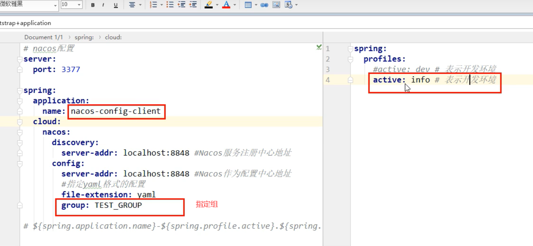
Task: Collapse the profiles: fold marker
Action: (x=350, y=59)
